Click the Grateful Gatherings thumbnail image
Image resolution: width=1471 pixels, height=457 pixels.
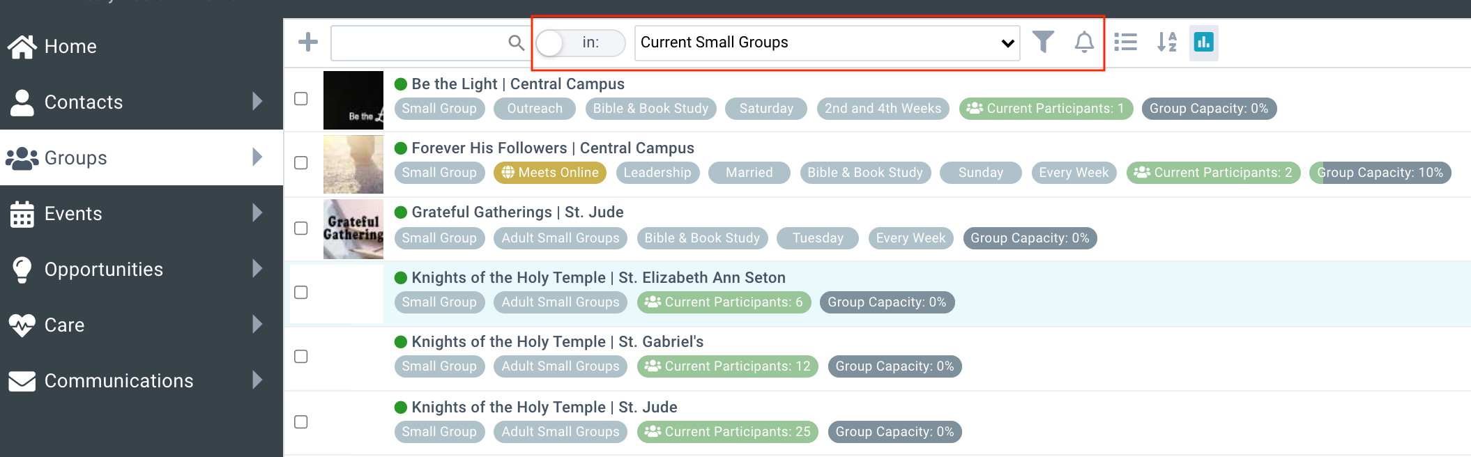click(x=353, y=229)
